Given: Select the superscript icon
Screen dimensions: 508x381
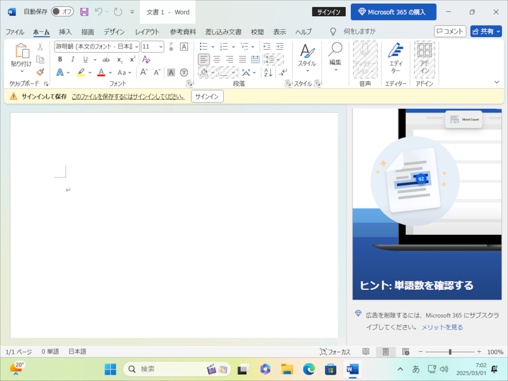Looking at the screenshot, I should 132,59.
